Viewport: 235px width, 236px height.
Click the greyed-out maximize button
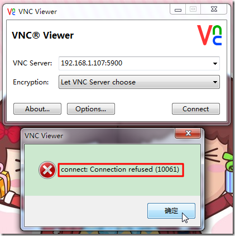[x=193, y=10]
